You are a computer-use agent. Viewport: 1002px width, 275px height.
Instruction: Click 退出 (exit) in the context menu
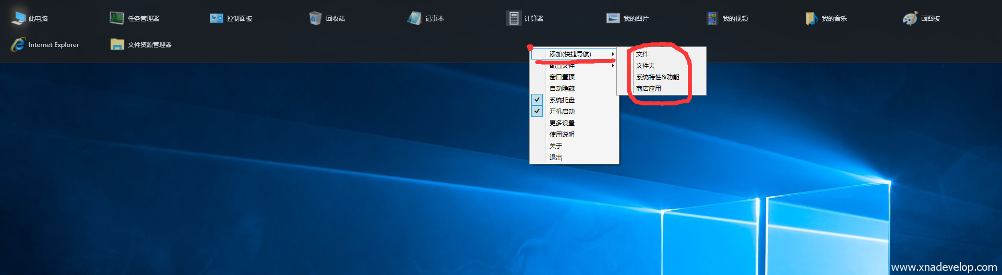coord(555,157)
